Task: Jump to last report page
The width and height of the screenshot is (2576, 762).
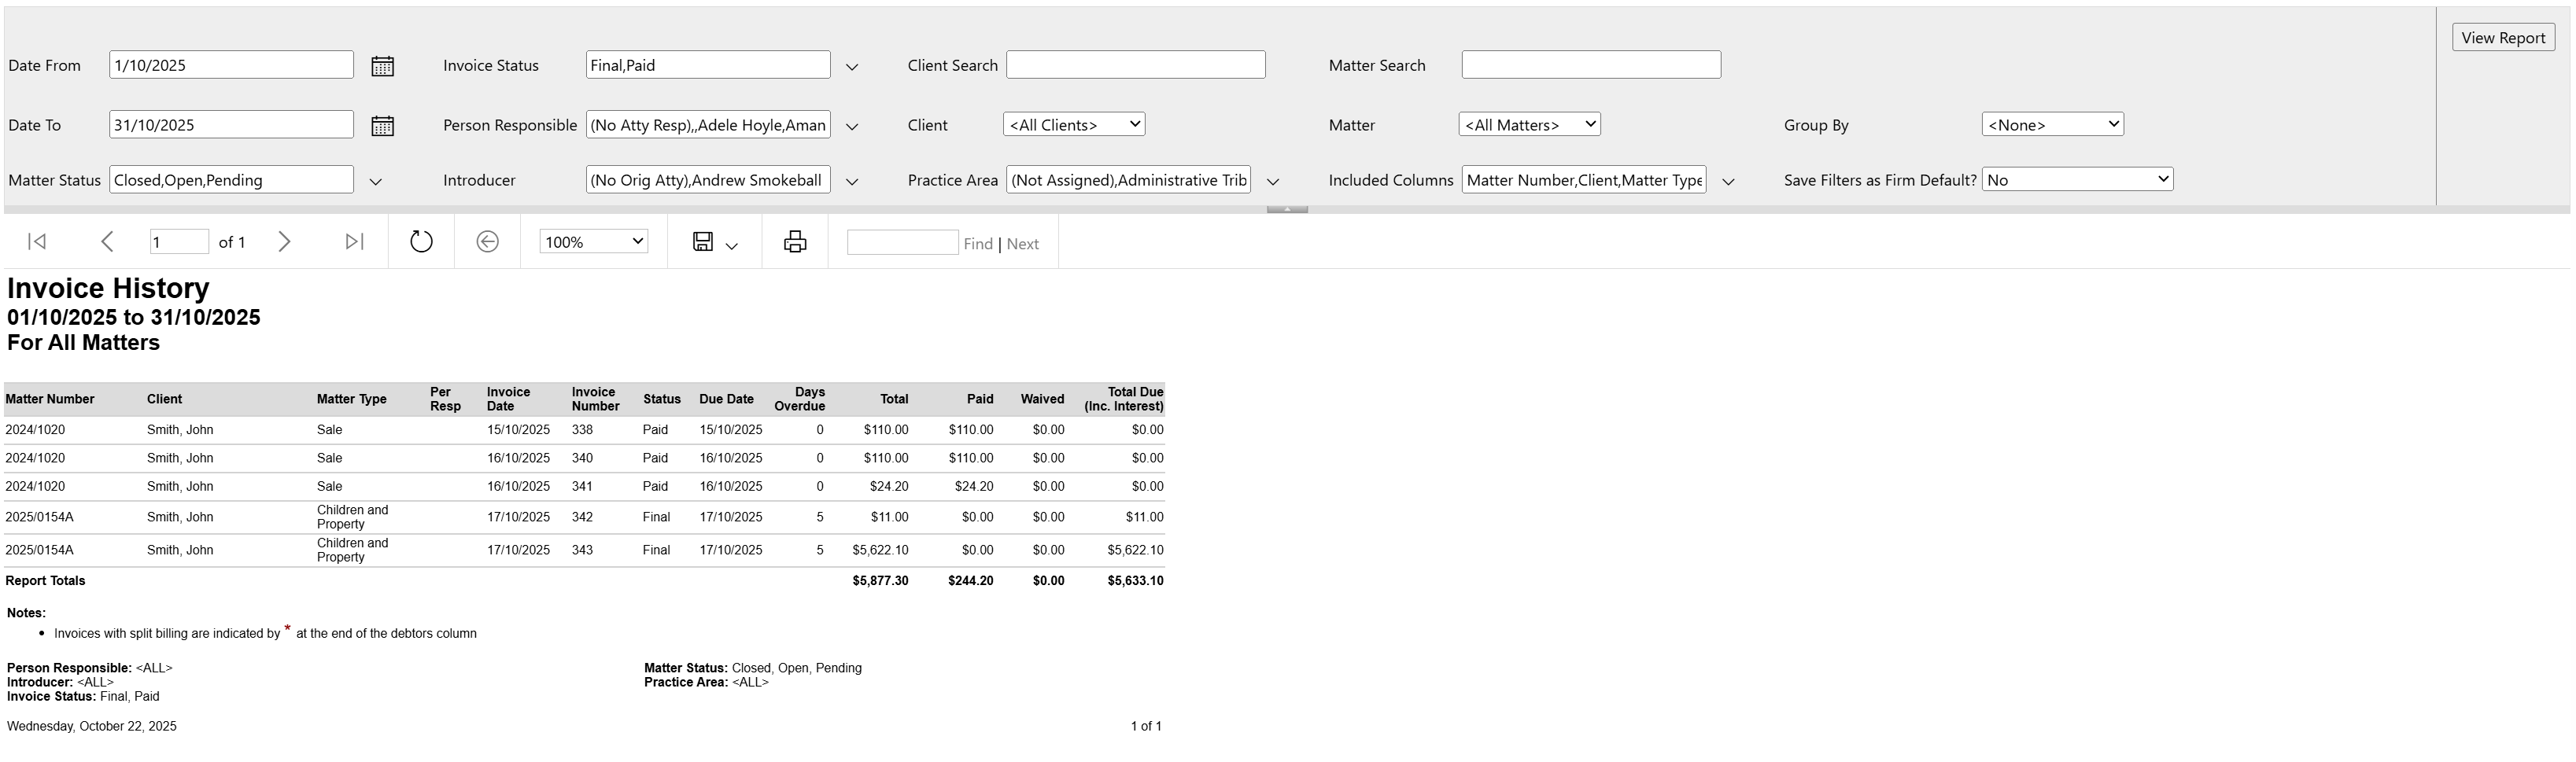Action: click(354, 242)
